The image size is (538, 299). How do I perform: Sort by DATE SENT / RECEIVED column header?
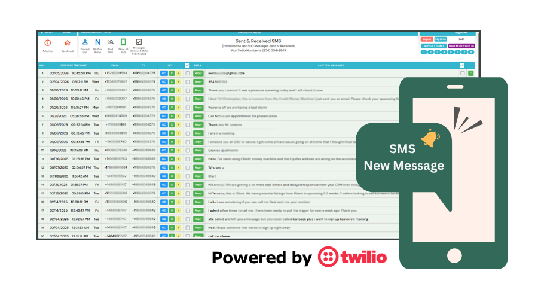coord(74,65)
